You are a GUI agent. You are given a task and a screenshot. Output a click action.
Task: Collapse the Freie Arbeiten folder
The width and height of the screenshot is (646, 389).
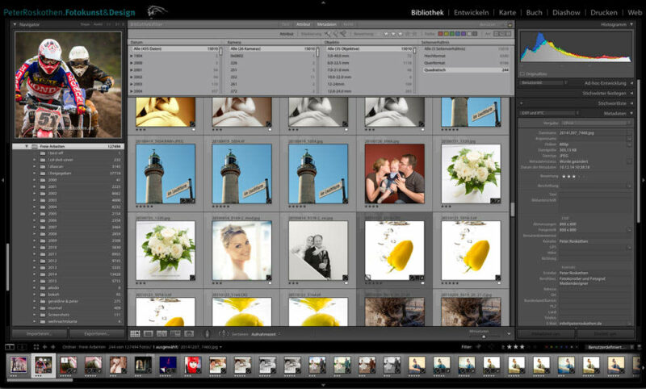click(27, 147)
